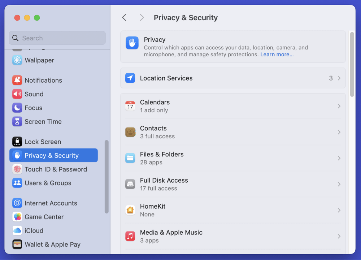Open the Files & Folders row chevron
Screen dimensions: 361x260
tap(339, 158)
